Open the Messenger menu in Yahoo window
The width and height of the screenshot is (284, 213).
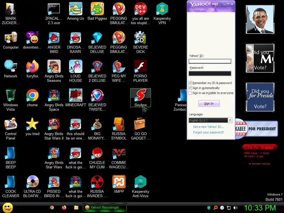coord(197,9)
